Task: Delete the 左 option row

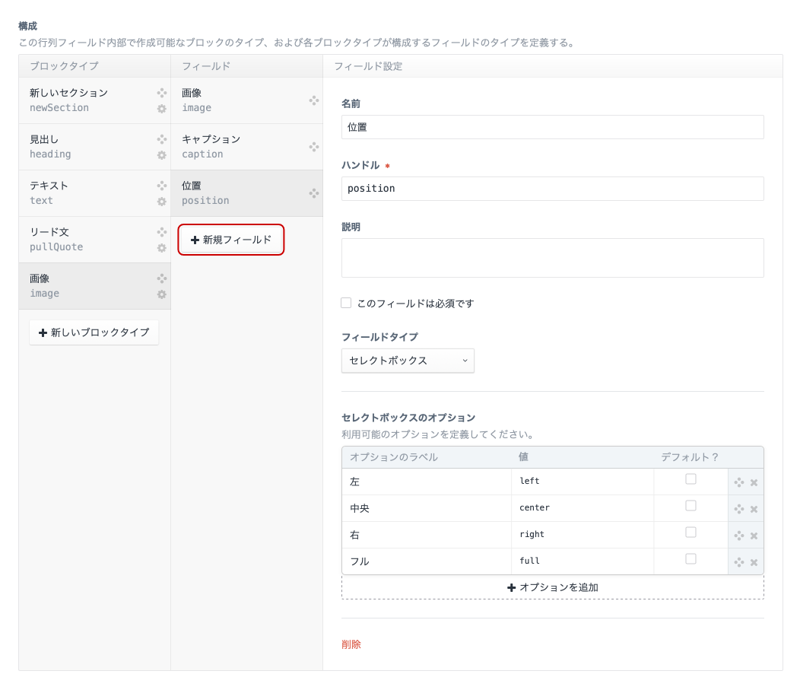Action: pyautogui.click(x=754, y=482)
